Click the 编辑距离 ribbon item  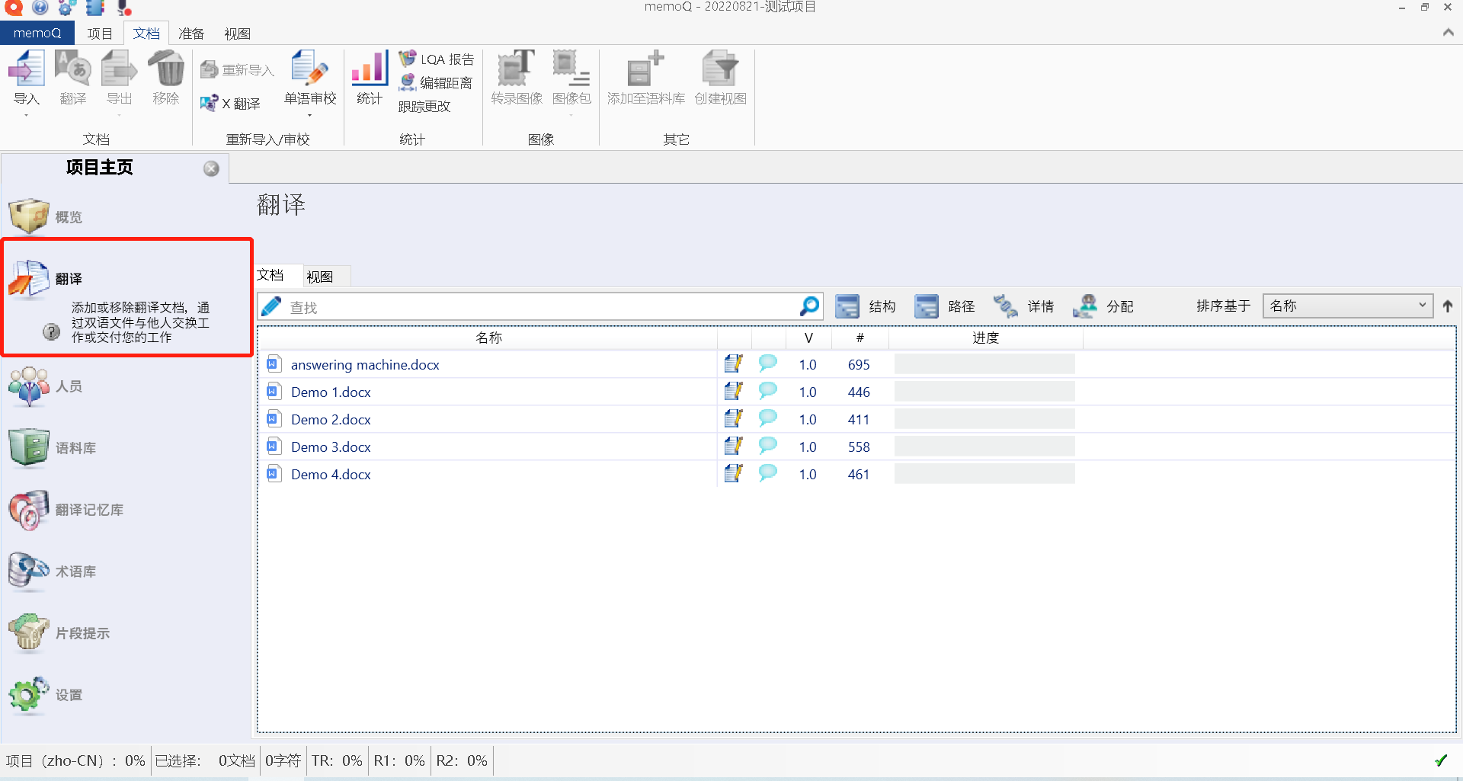pyautogui.click(x=436, y=82)
